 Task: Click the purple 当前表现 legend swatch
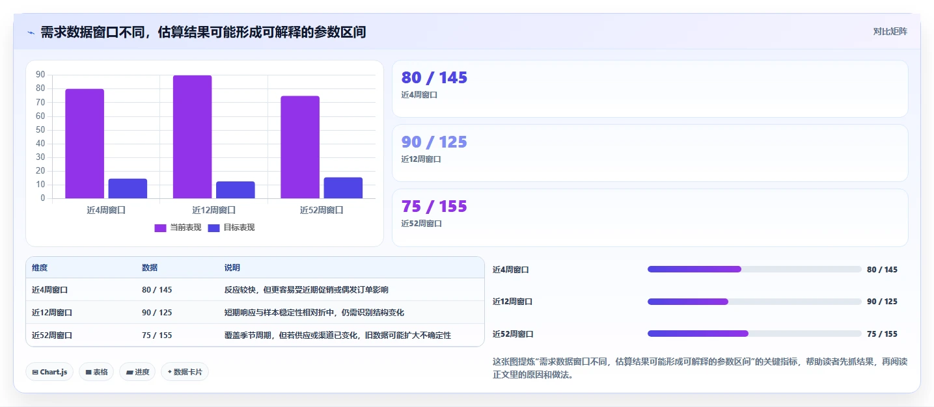pyautogui.click(x=160, y=228)
